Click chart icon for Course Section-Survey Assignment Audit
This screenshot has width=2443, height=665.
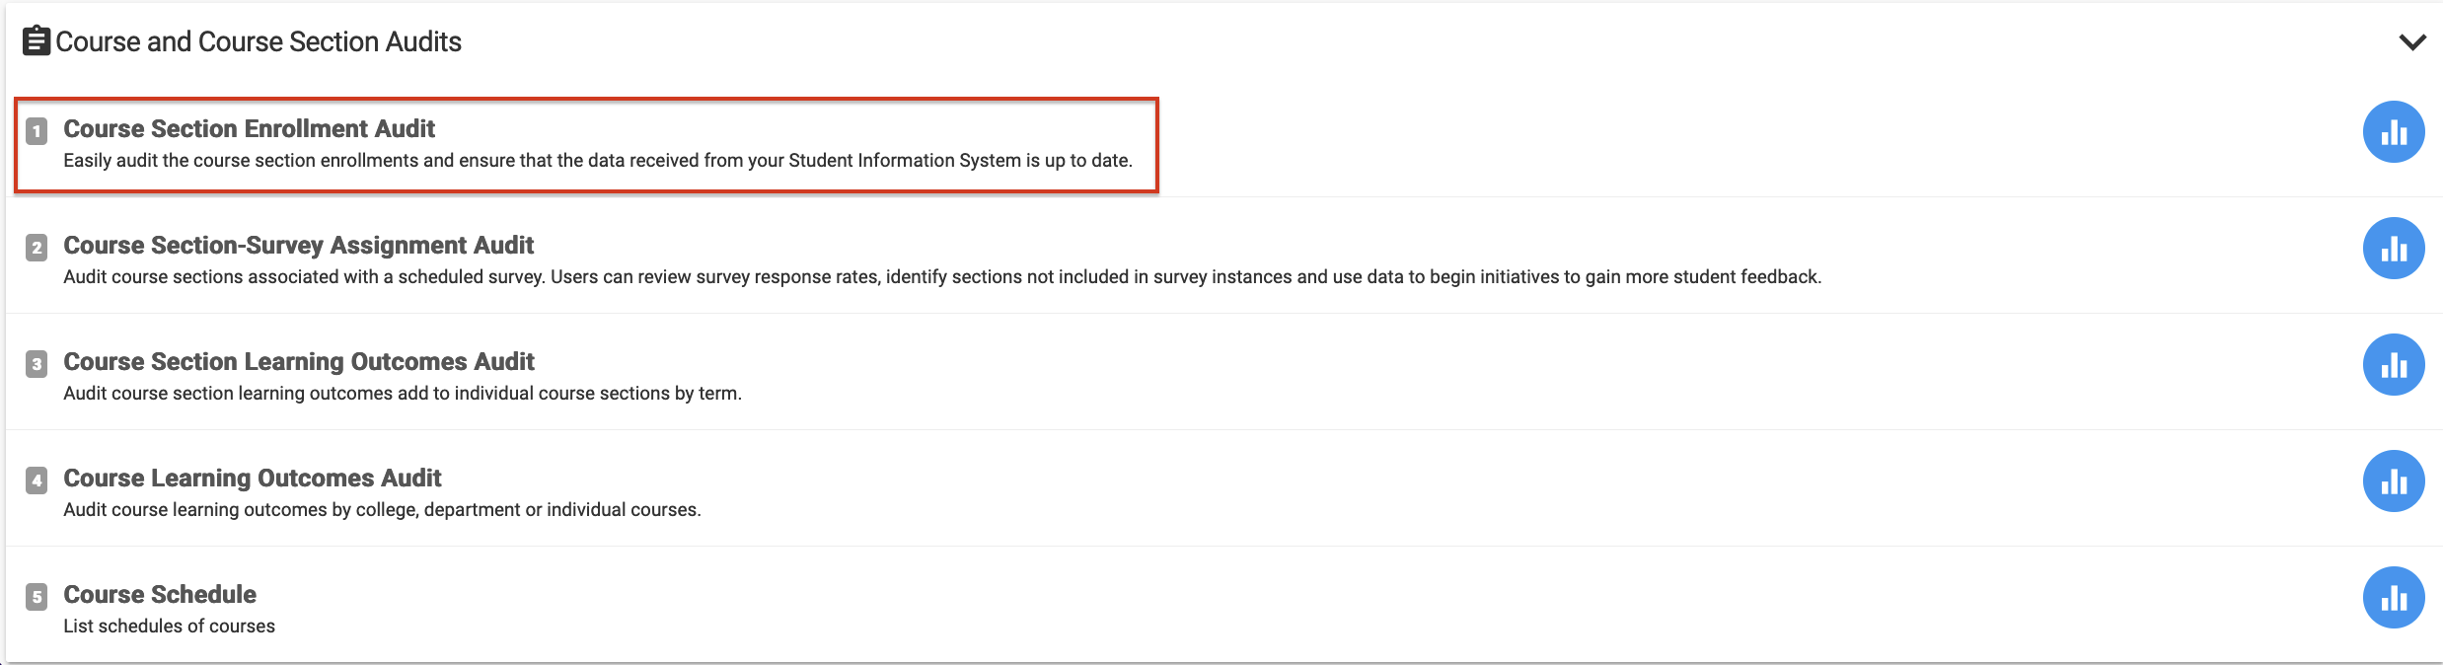pyautogui.click(x=2393, y=248)
